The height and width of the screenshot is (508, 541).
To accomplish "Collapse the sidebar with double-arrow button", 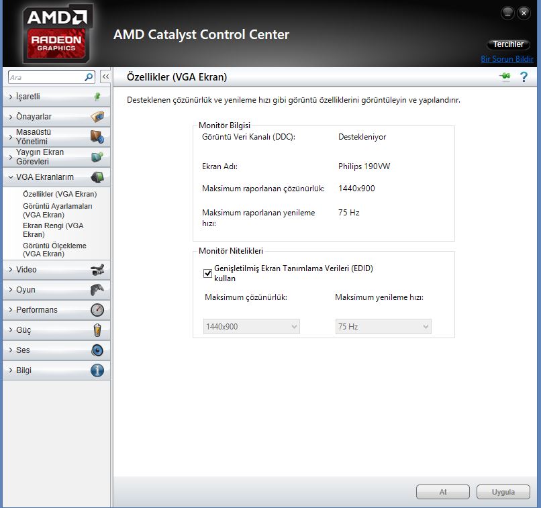I will pyautogui.click(x=105, y=77).
